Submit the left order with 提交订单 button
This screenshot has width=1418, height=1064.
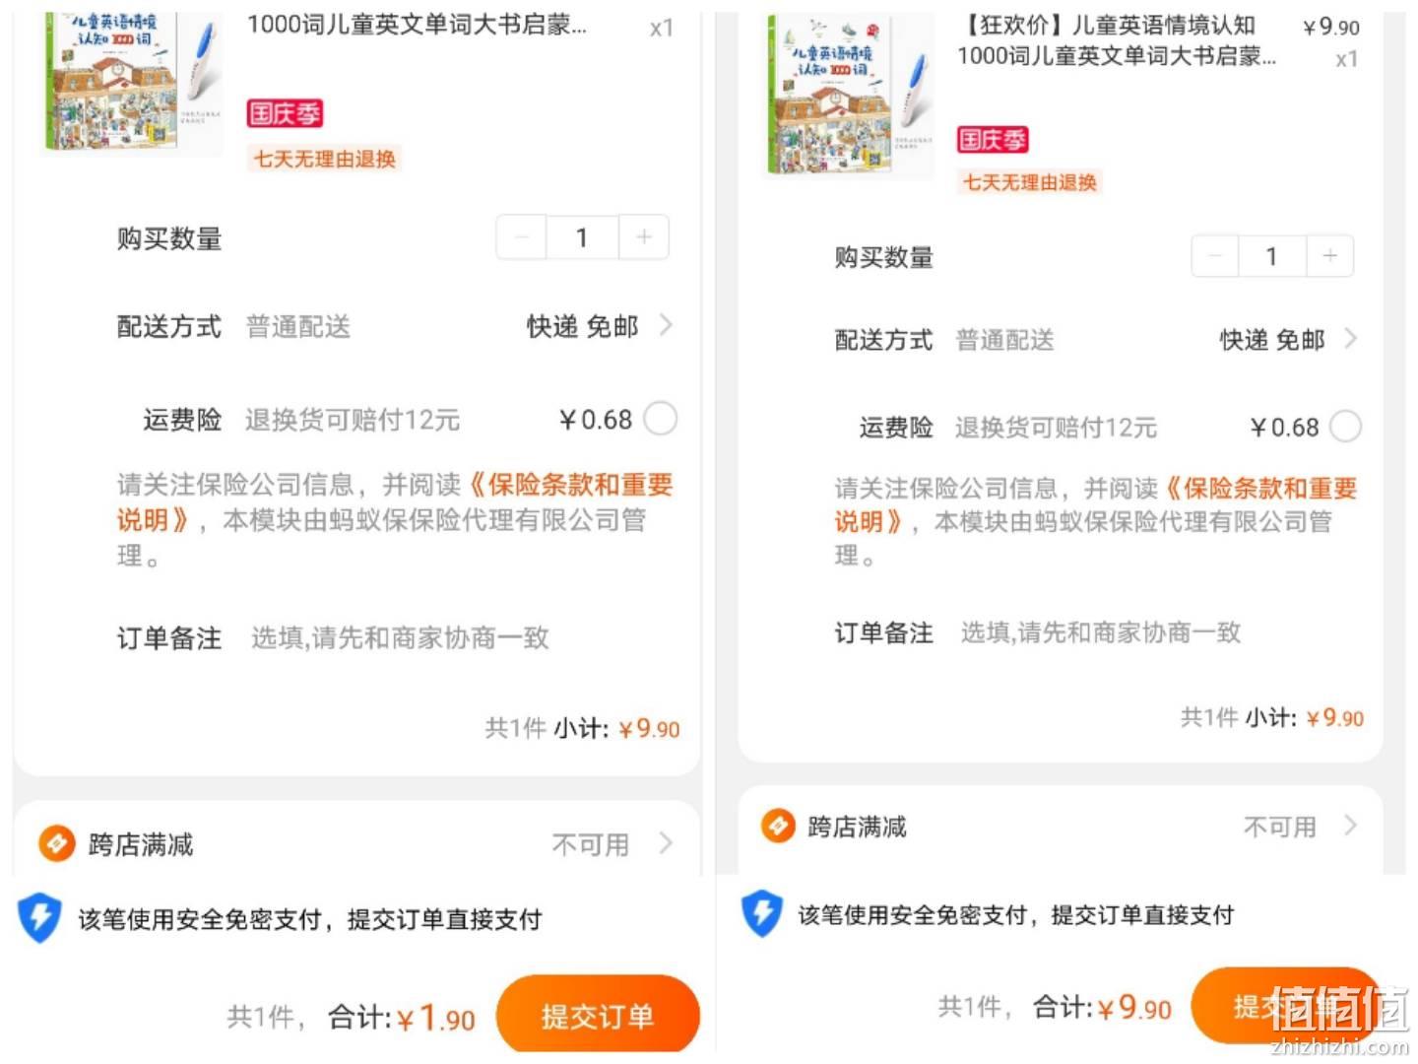598,1016
